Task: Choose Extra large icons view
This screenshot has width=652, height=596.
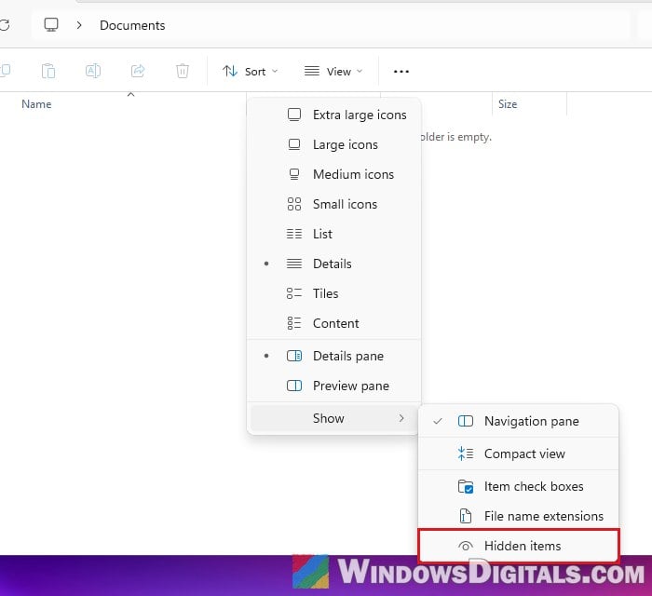Action: tap(333, 115)
